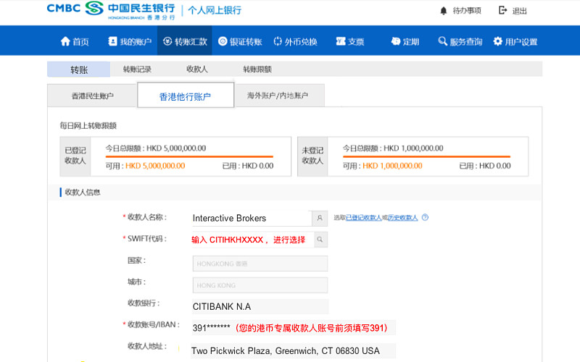Click the 城市 city field
580x362 pixels.
(260, 285)
